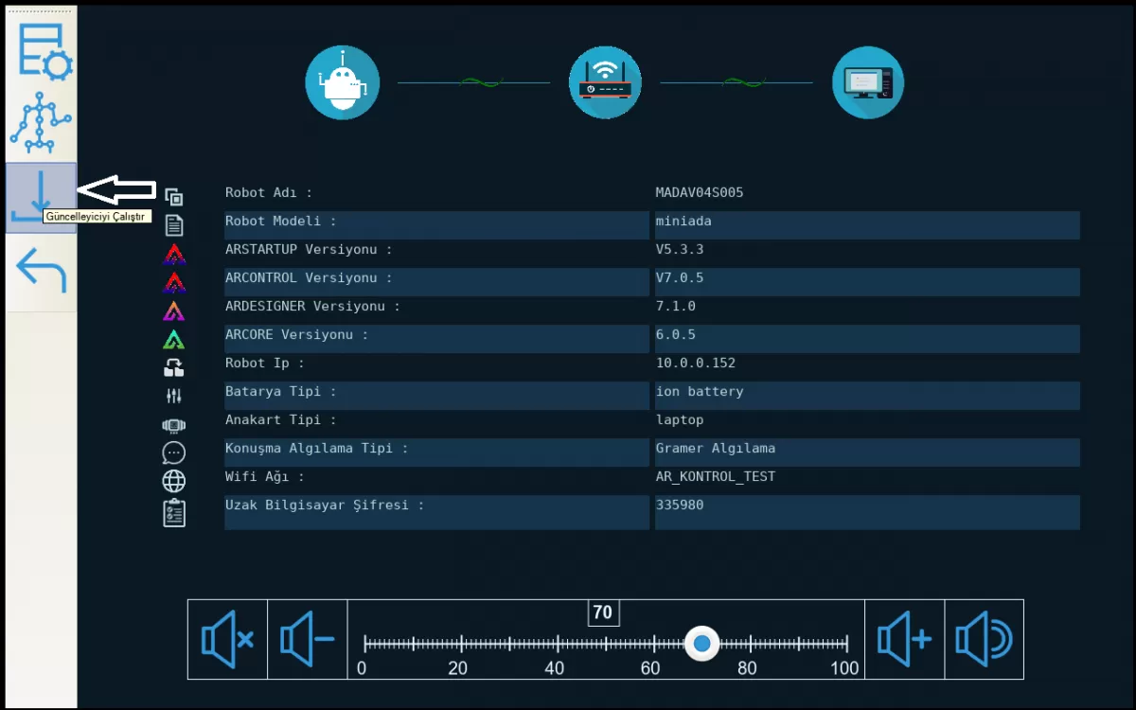Click the speech bubble icon for Konuşma Algılama

click(174, 453)
